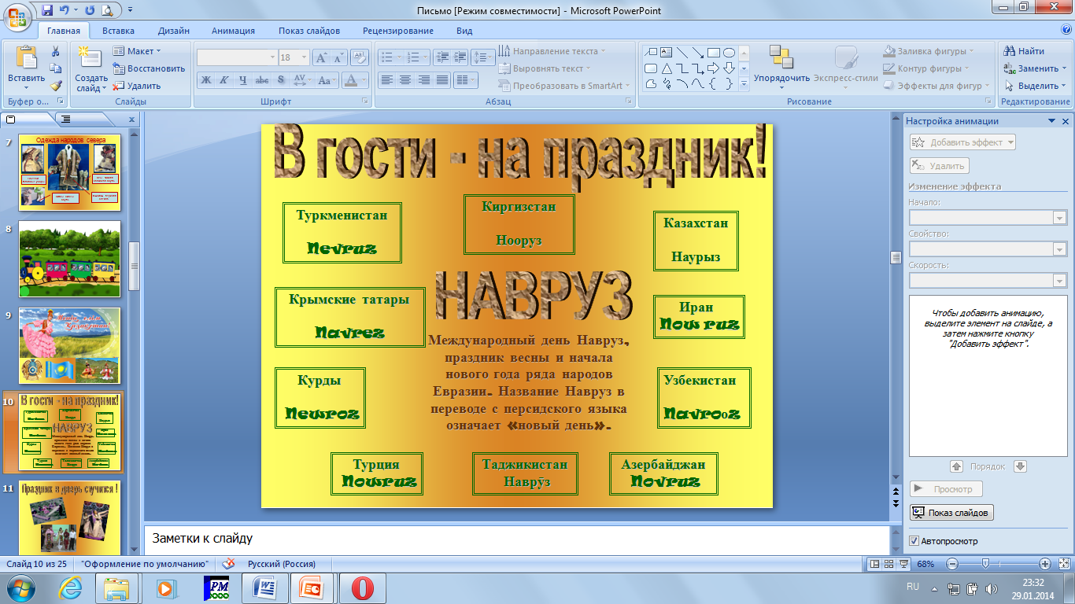Image resolution: width=1075 pixels, height=604 pixels.
Task: Select the Format Painter brush icon
Action: tap(55, 86)
